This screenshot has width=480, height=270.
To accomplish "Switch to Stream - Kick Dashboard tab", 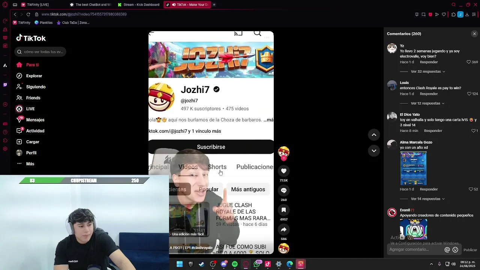I will pos(138,4).
